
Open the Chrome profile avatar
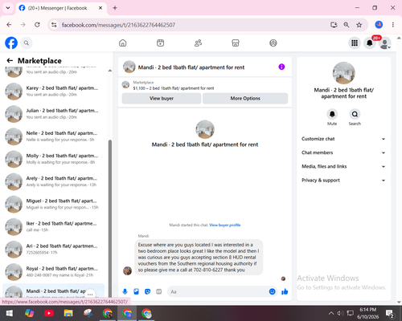(379, 25)
